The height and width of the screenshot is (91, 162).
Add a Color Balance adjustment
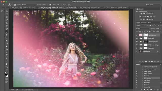[x=143, y=16]
